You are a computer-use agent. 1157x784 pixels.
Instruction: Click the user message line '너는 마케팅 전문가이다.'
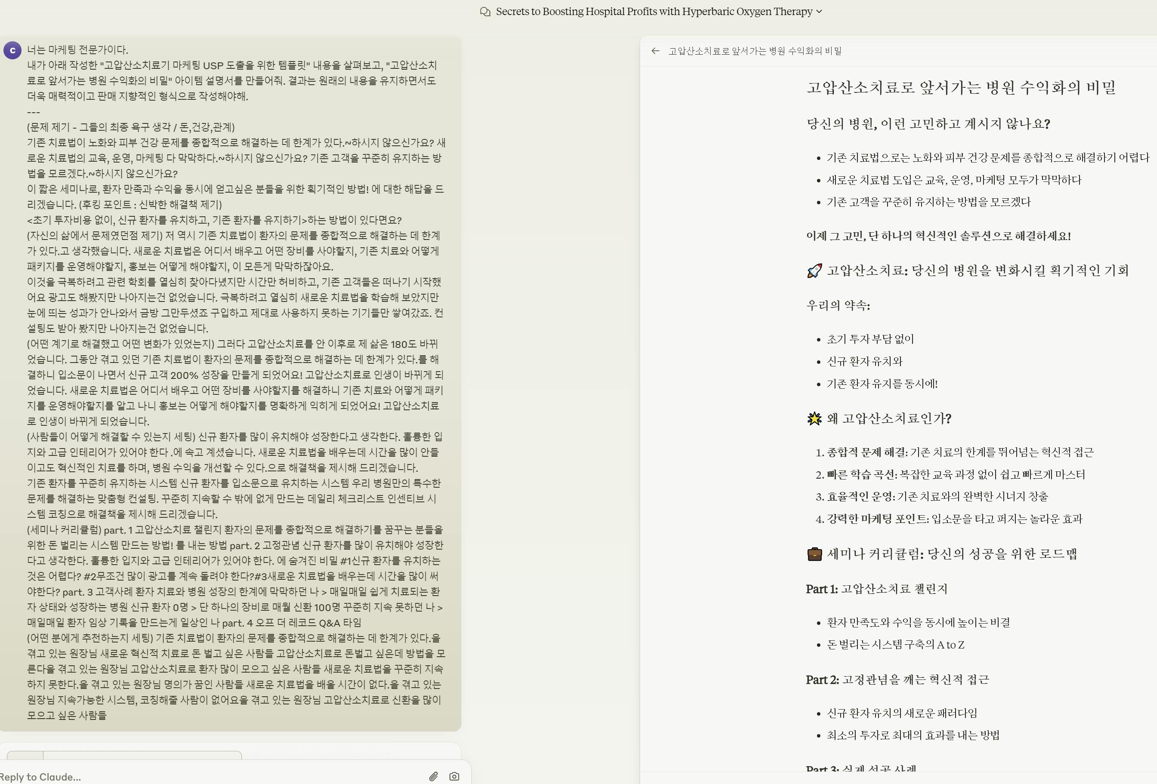click(x=77, y=50)
